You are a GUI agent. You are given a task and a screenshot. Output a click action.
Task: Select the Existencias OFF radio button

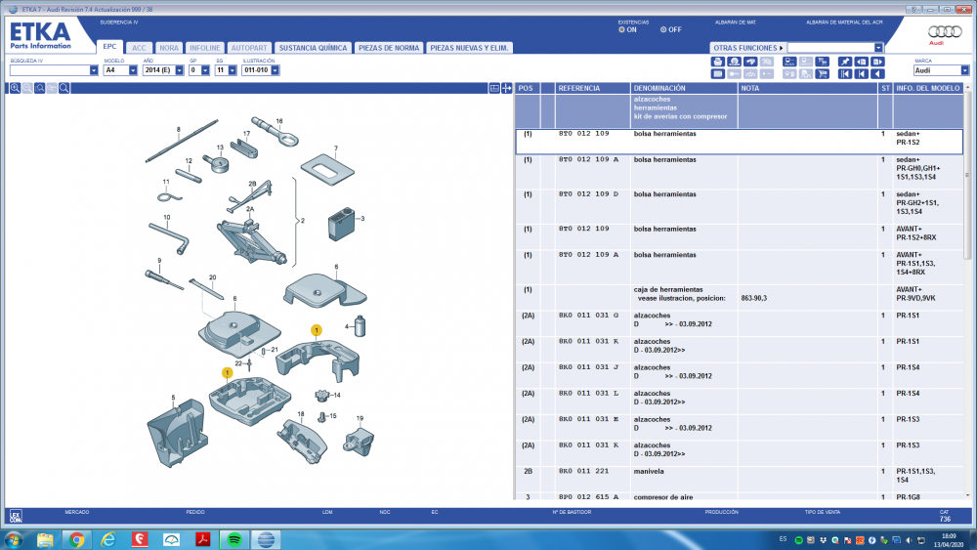[663, 30]
